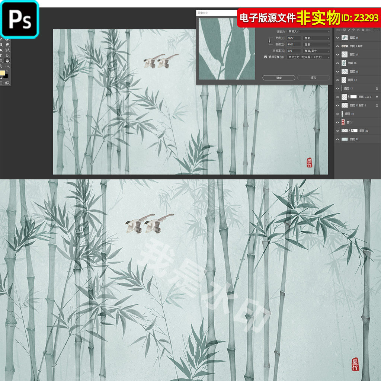Image resolution: width=381 pixels, height=381 pixels.
Task: Click the 复位 reset button
Action: tap(313, 78)
